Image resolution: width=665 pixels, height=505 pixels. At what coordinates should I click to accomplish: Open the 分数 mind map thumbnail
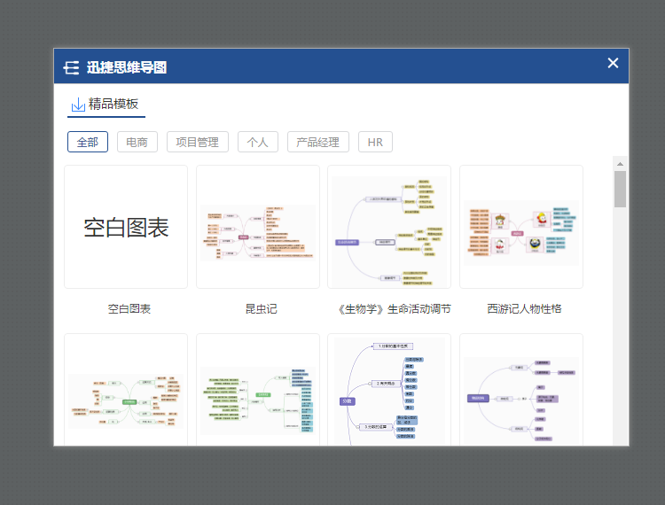click(389, 390)
